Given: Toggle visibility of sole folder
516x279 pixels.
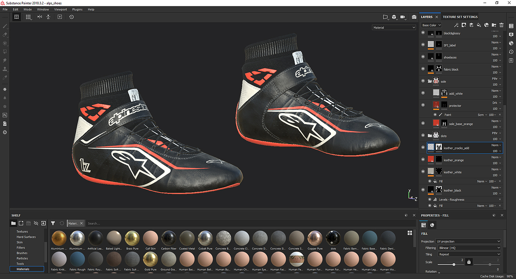Looking at the screenshot, I should (423, 81).
